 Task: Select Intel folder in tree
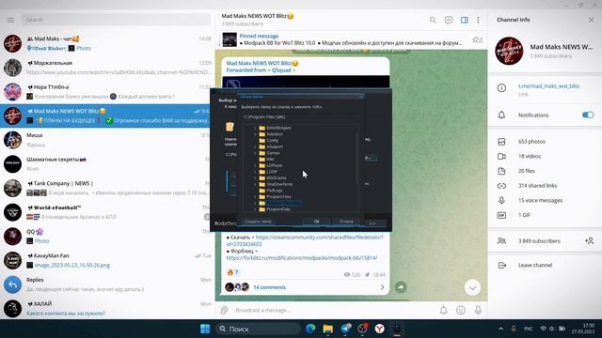pos(270,159)
